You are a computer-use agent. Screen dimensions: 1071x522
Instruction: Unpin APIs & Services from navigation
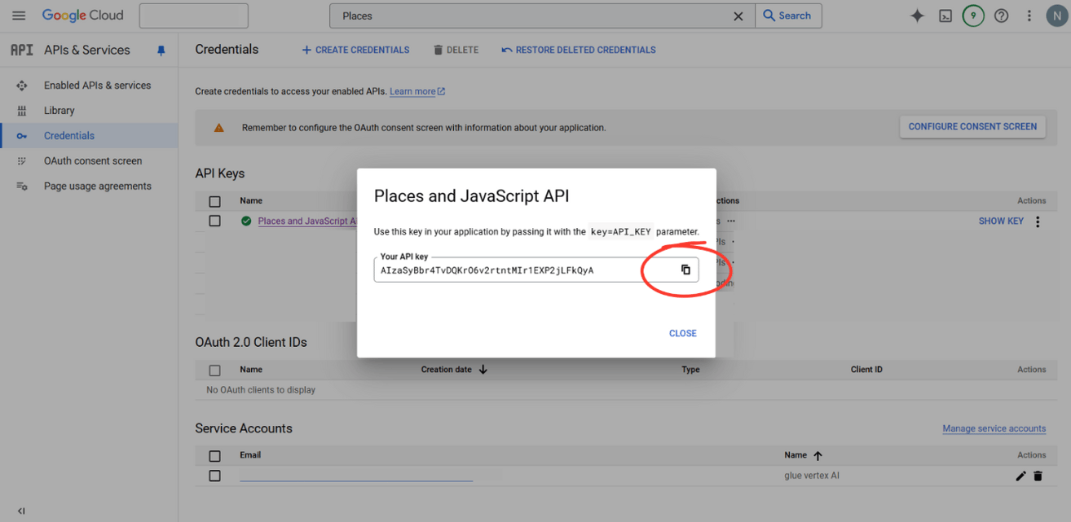pos(161,50)
